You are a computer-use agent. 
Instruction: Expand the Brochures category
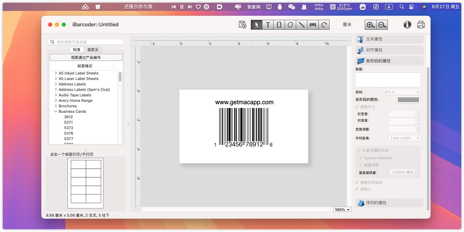click(x=56, y=106)
